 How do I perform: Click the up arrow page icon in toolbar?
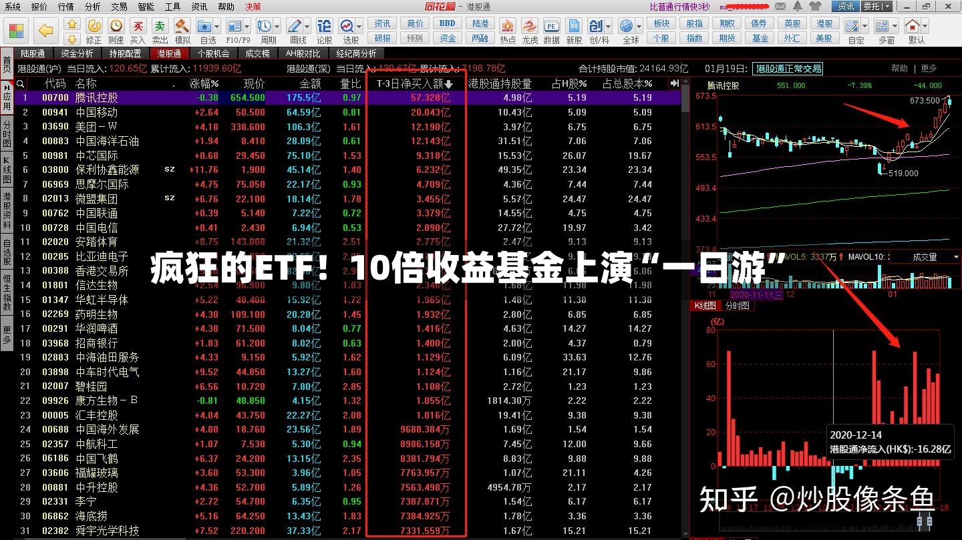coord(72,24)
